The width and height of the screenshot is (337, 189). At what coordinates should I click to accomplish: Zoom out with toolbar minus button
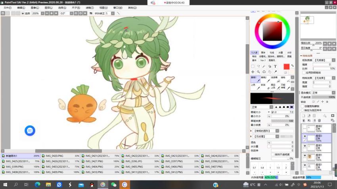[47, 13]
